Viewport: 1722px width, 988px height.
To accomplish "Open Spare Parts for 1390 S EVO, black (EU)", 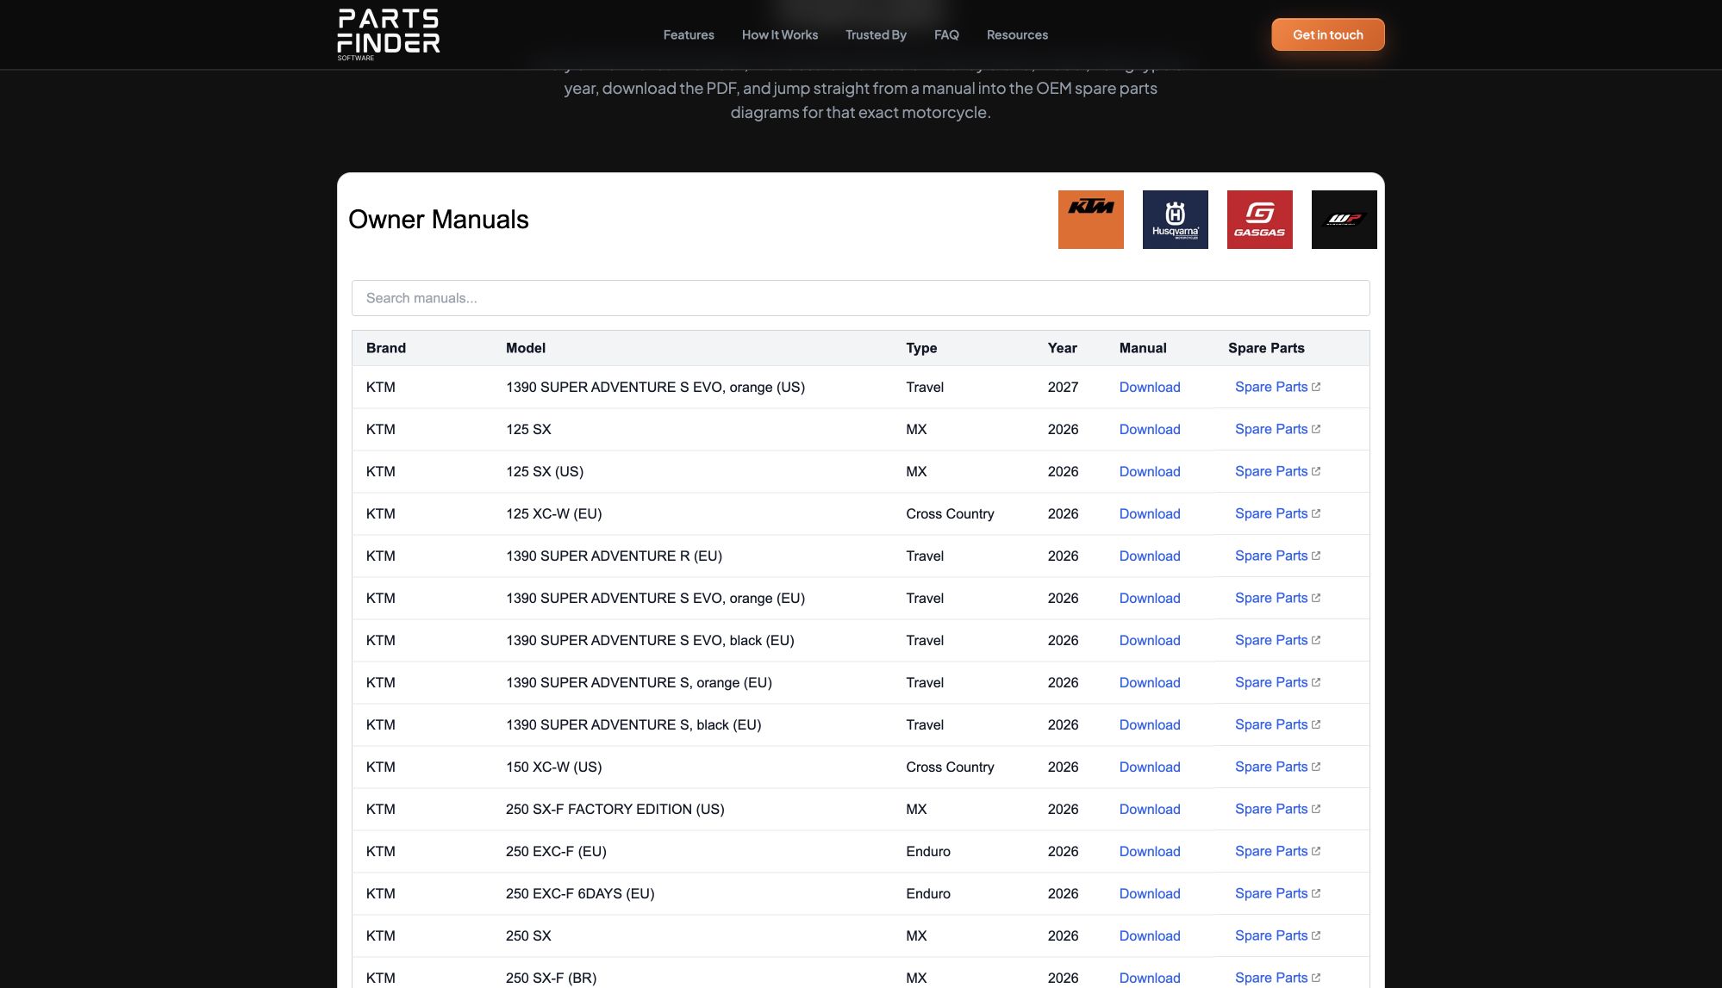I will (1277, 641).
